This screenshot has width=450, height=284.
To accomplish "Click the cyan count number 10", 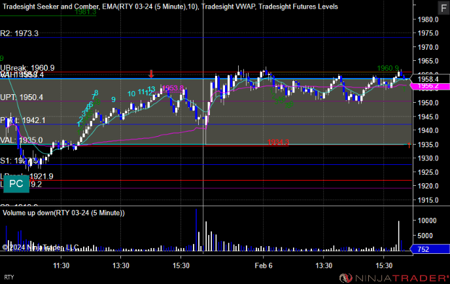I will [131, 94].
